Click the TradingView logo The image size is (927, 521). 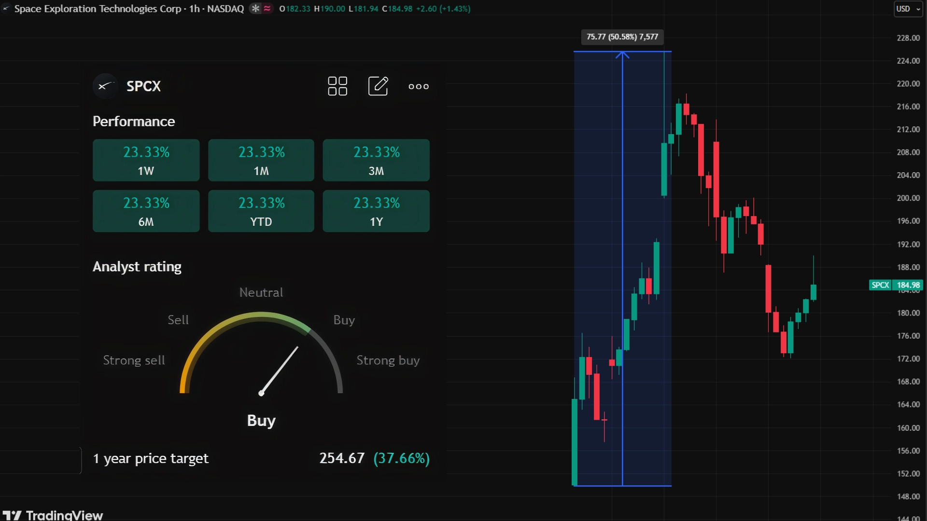[x=53, y=515]
